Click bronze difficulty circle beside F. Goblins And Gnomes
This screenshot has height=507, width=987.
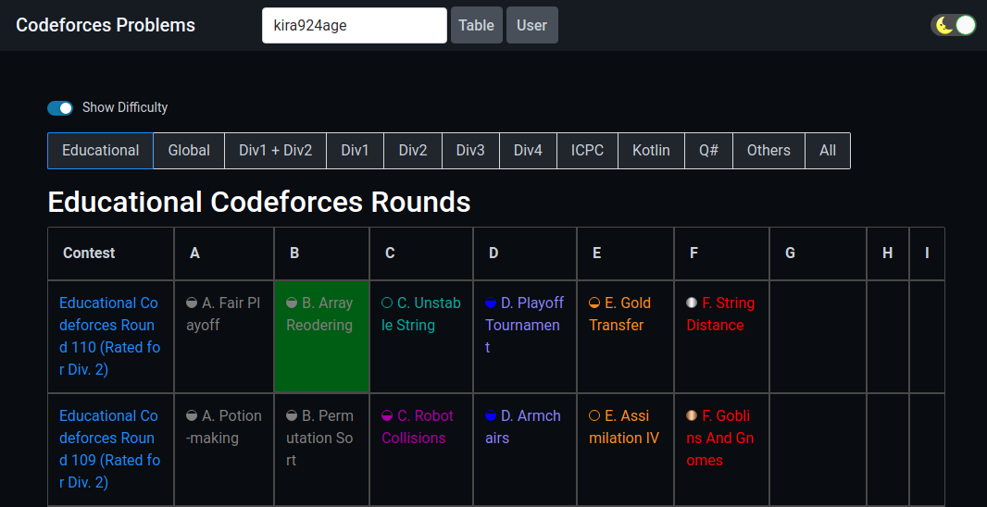coord(692,415)
